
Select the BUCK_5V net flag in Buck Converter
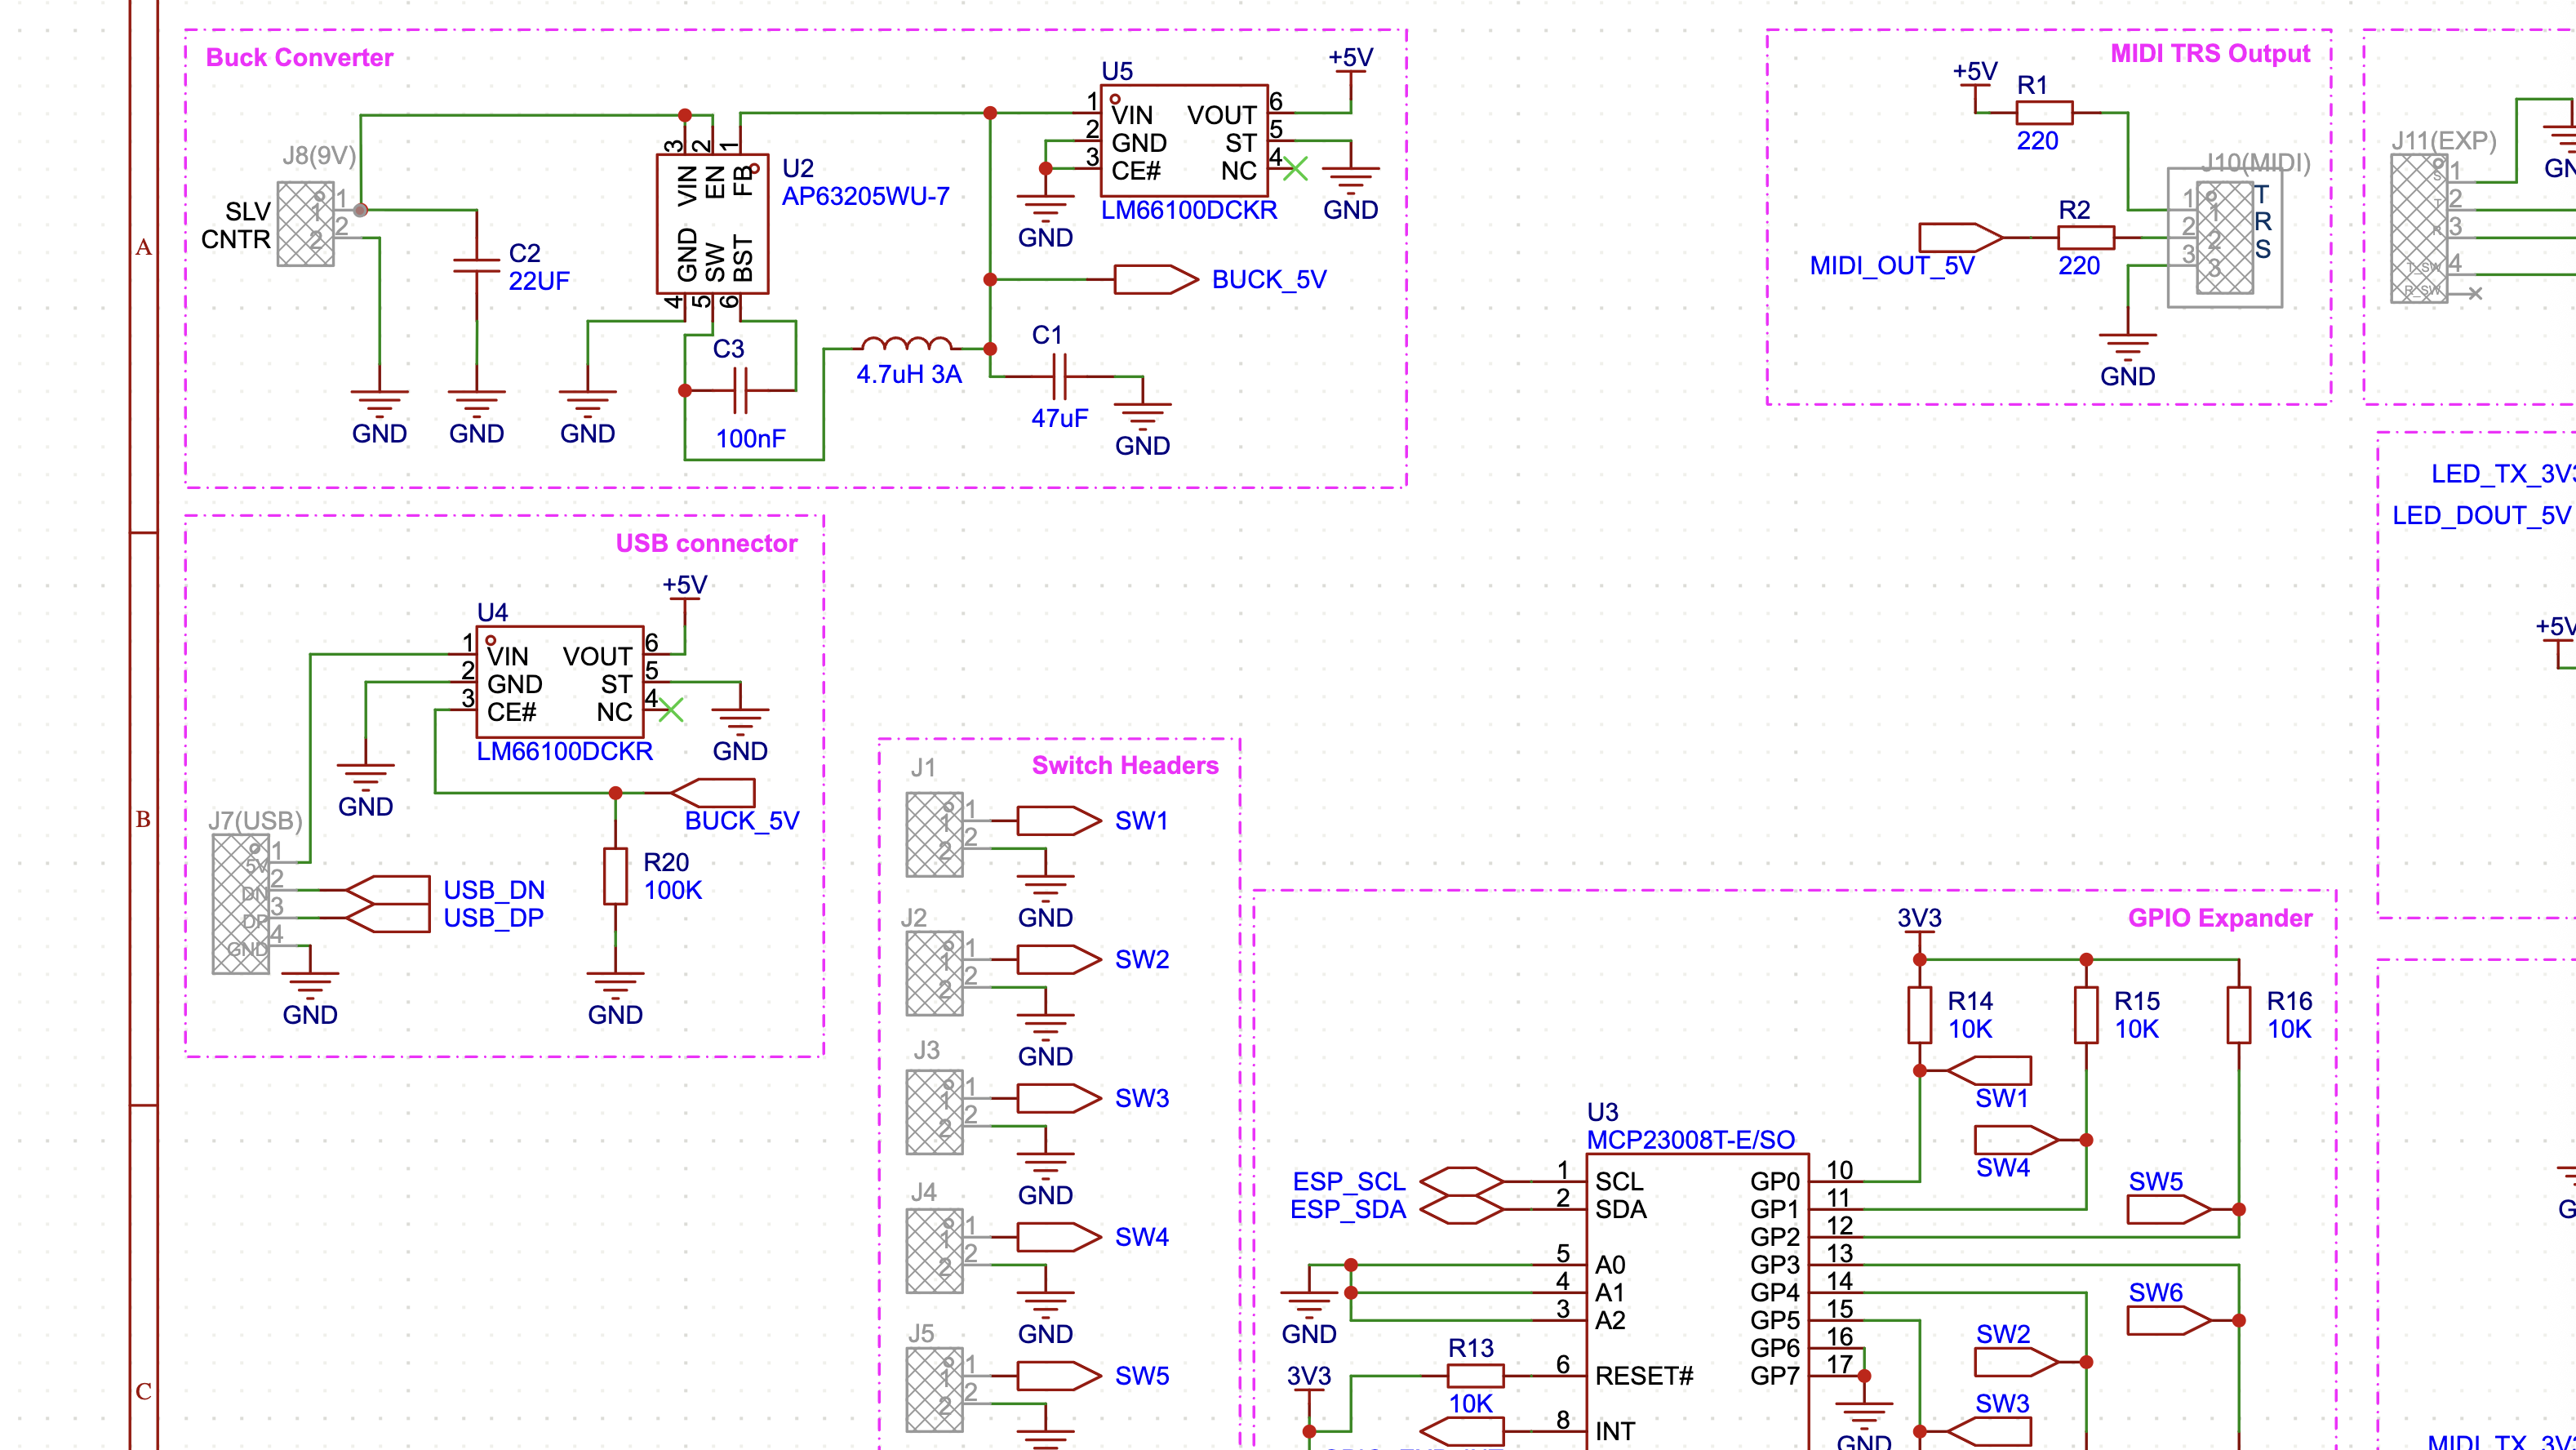[x=1155, y=281]
